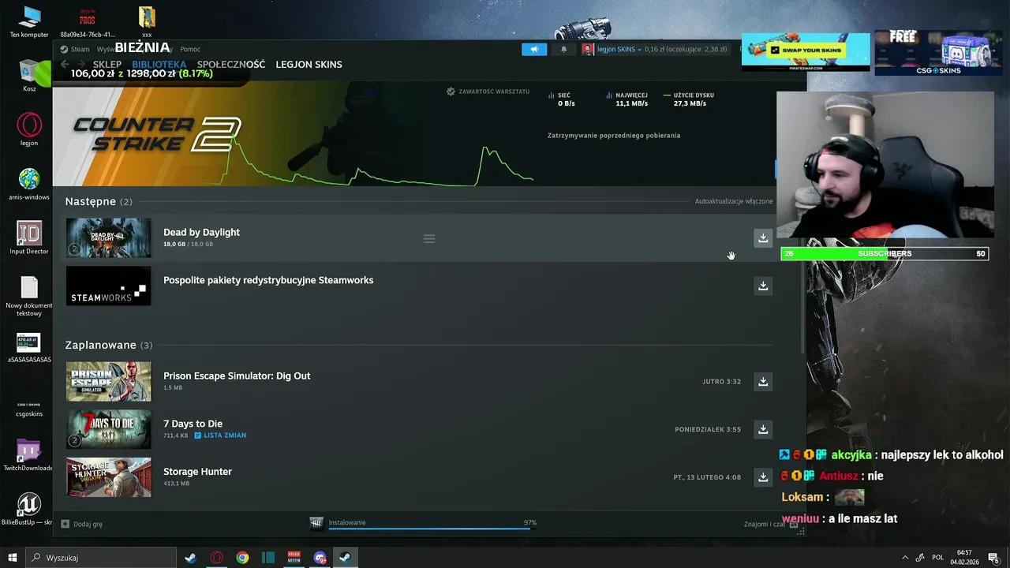This screenshot has height=568, width=1010.
Task: Click the 'Zaplanowane (3)' section heading
Action: (x=109, y=345)
